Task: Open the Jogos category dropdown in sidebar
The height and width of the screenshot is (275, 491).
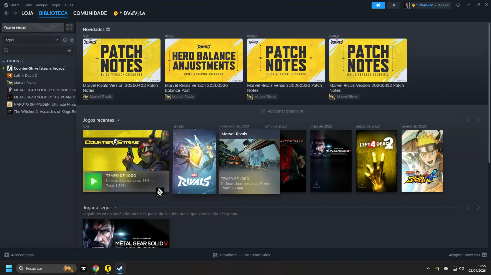Action: pos(31,40)
